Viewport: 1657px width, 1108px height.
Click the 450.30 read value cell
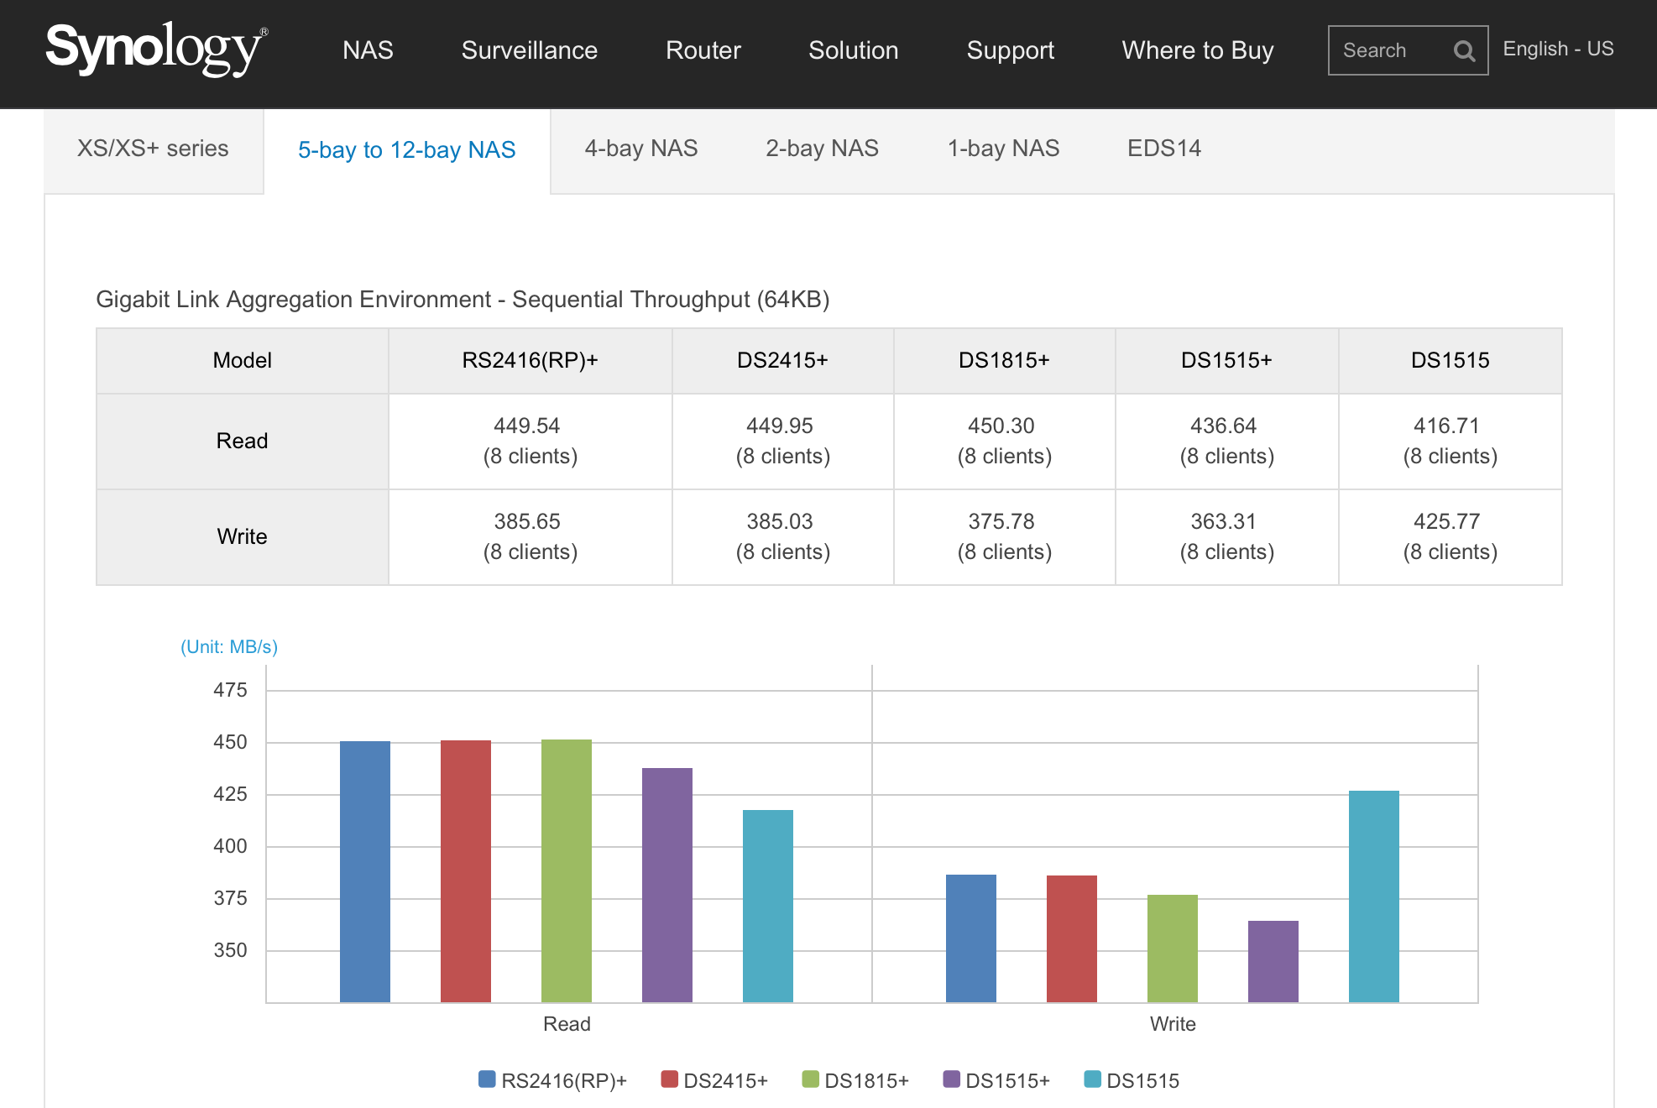(1005, 442)
